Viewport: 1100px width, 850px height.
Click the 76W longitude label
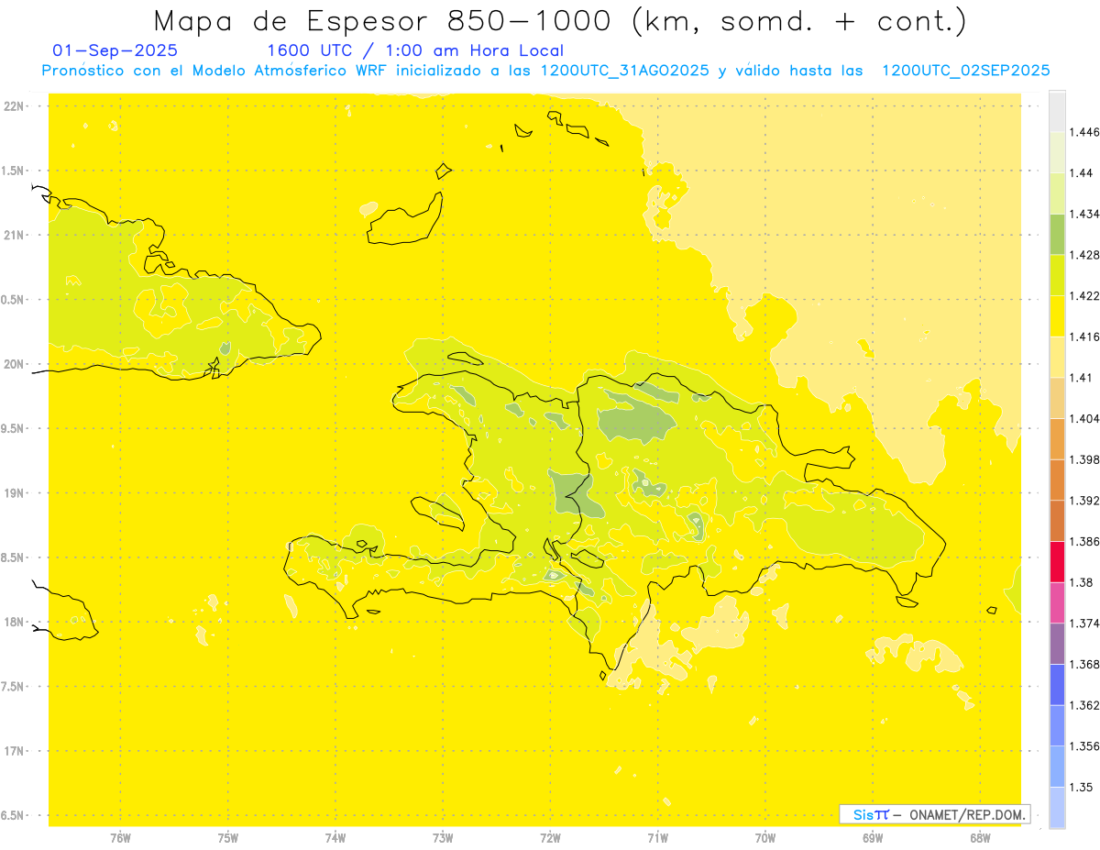click(x=120, y=838)
